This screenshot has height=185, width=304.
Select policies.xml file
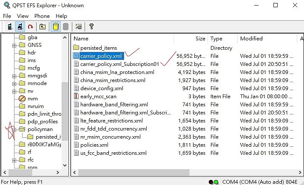click(94, 145)
